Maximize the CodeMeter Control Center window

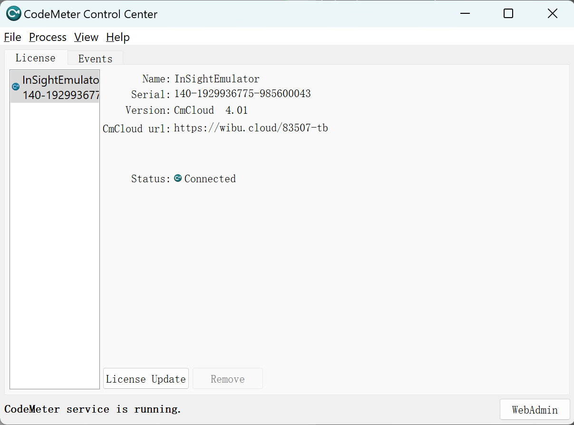click(x=508, y=14)
